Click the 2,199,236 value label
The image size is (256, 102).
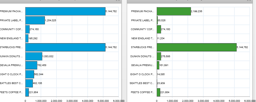pyautogui.click(x=196, y=11)
